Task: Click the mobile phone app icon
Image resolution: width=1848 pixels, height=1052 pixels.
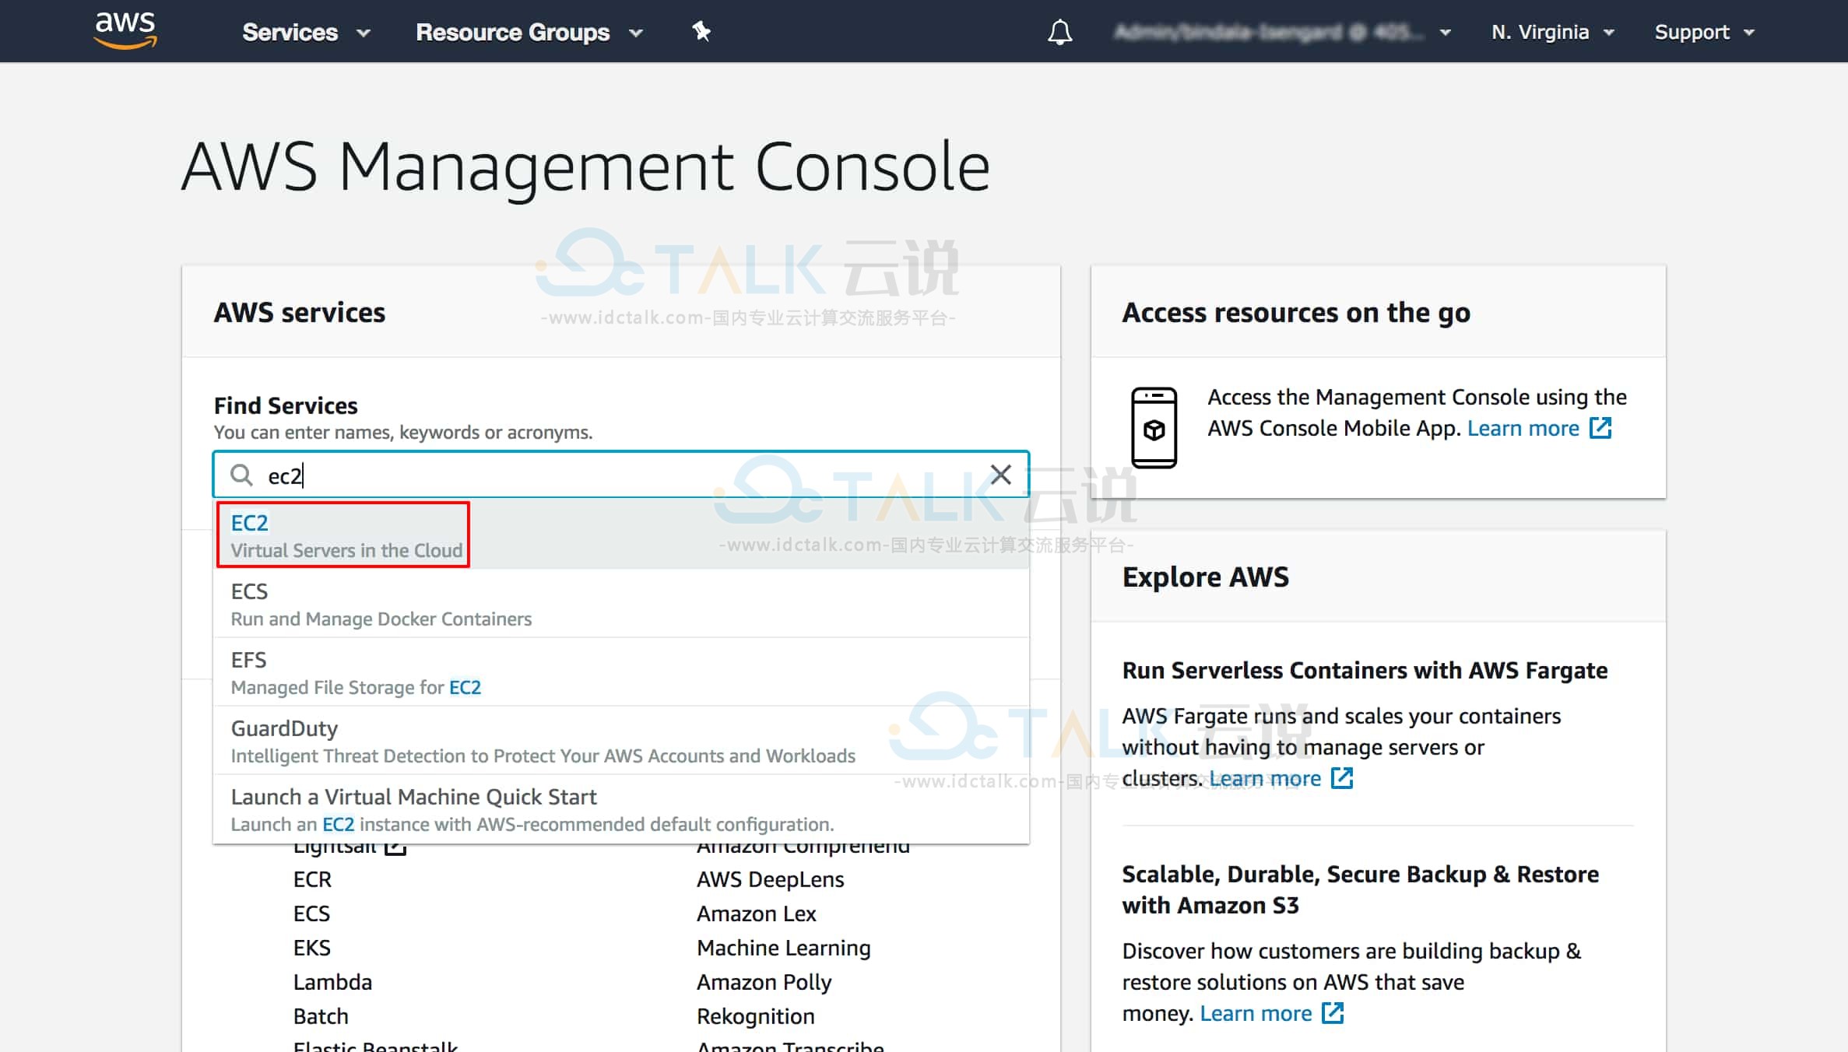Action: tap(1154, 427)
